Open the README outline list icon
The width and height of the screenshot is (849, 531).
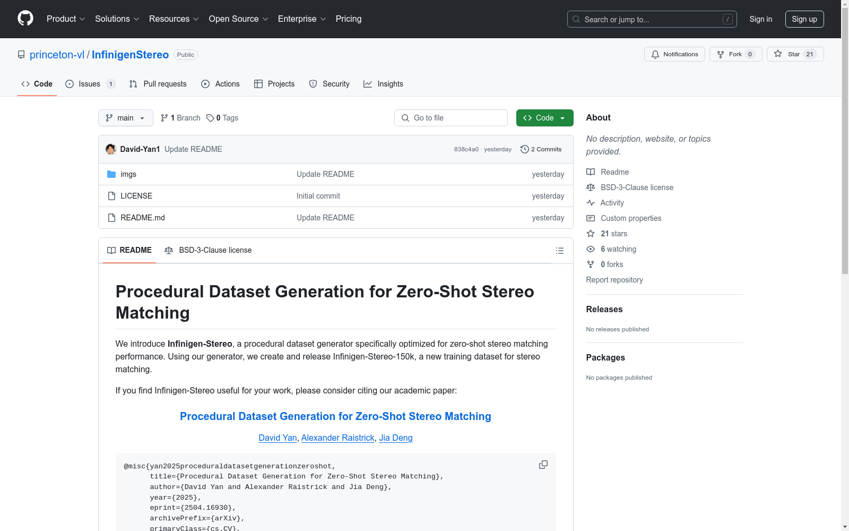pos(560,251)
